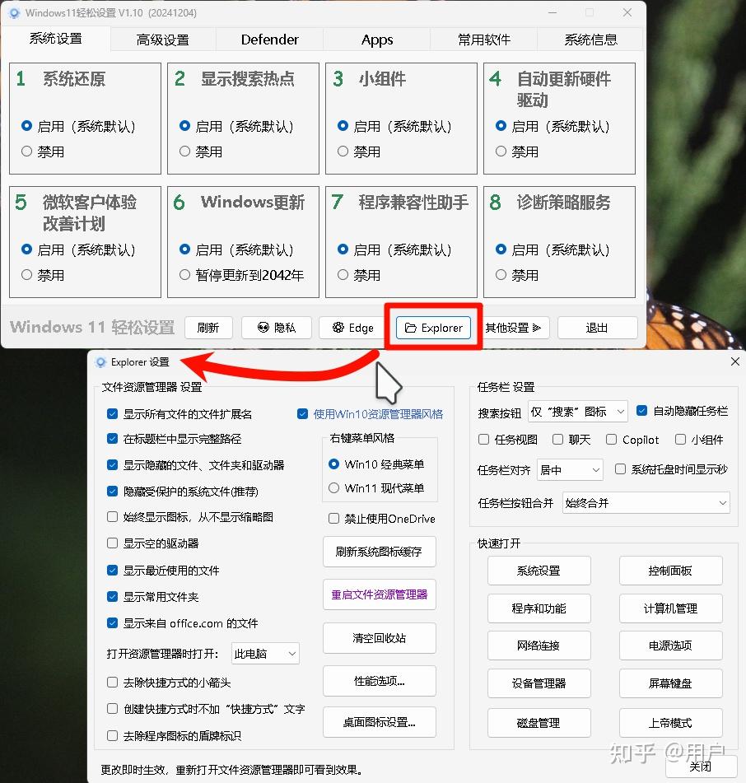Open 程序和功能 quick launch
Screen dimensions: 746x783
[539, 608]
